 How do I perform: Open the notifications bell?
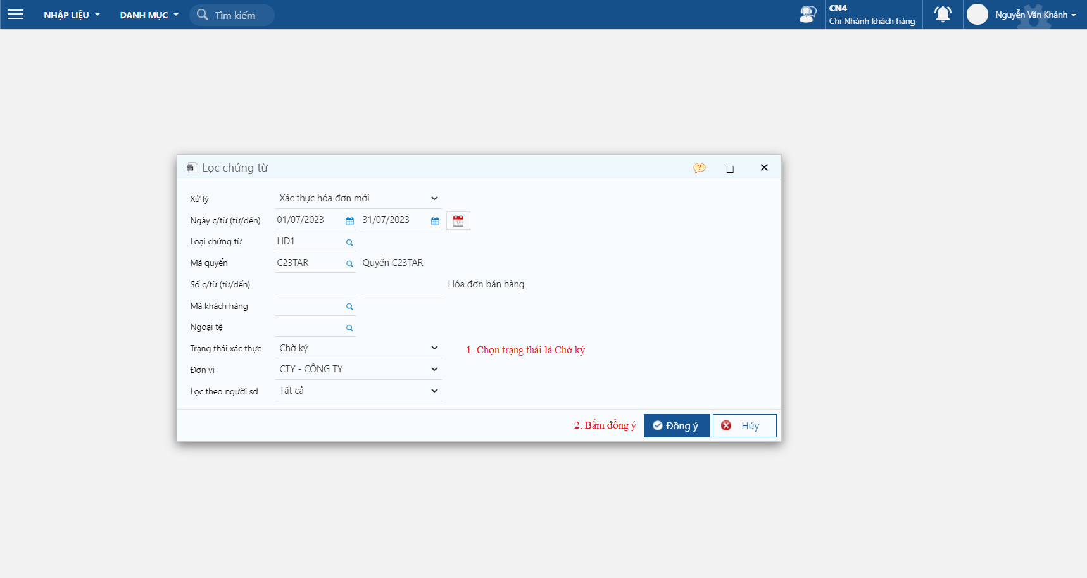943,15
